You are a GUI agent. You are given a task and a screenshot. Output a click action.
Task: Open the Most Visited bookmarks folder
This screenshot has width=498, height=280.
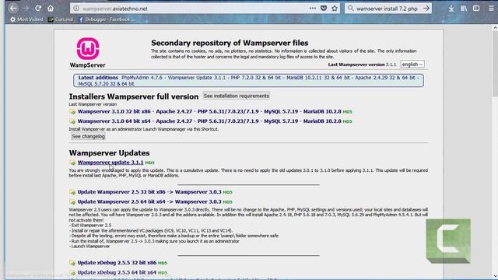(26, 19)
